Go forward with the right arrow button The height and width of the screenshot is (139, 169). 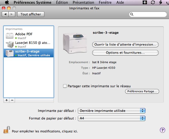pos(12,14)
